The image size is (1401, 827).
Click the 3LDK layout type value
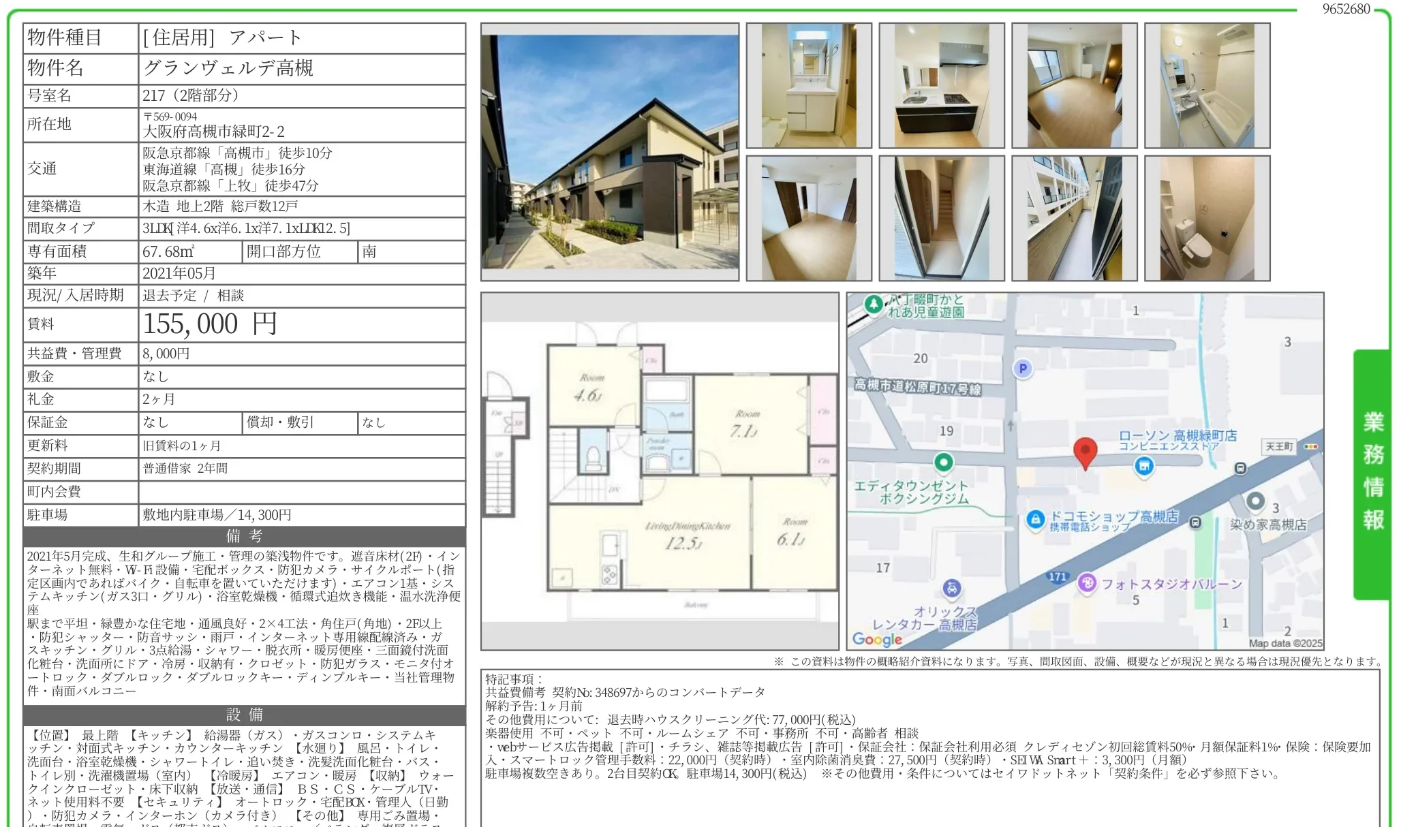[246, 228]
